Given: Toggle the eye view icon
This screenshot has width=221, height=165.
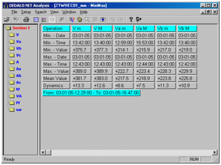Looking at the screenshot, I should click(x=103, y=19).
